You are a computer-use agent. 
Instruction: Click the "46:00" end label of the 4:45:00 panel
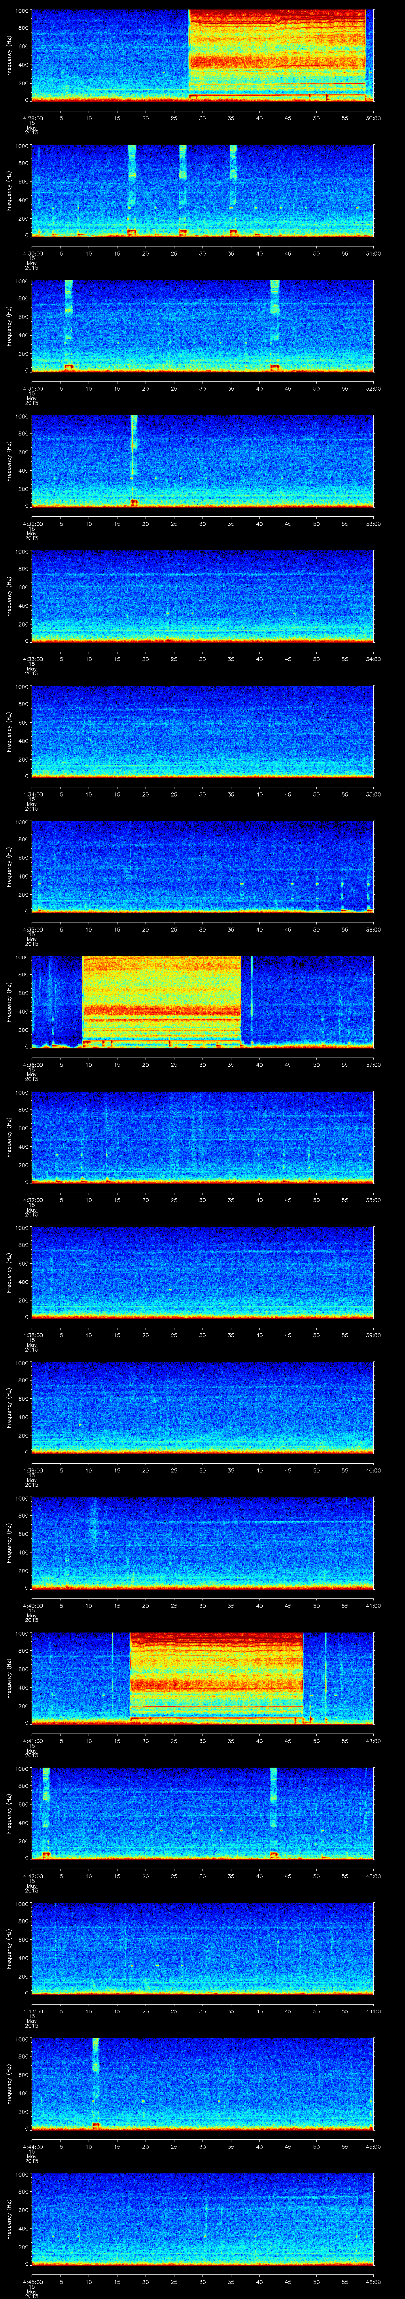click(374, 2281)
